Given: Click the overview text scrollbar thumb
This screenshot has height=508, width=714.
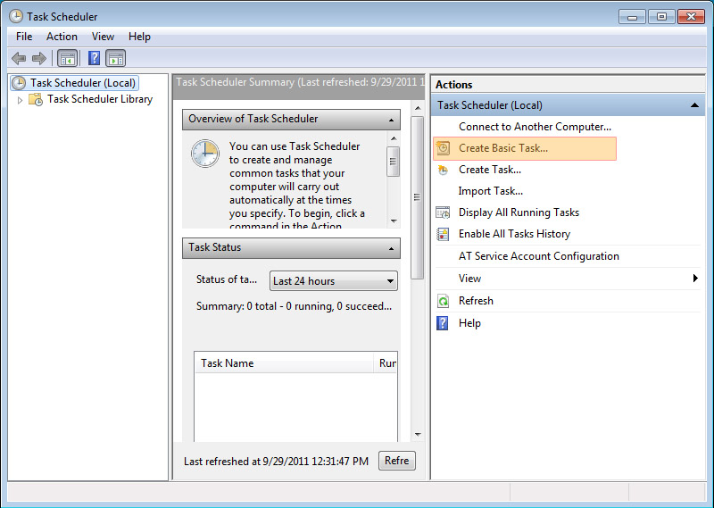Looking at the screenshot, I should point(394,162).
